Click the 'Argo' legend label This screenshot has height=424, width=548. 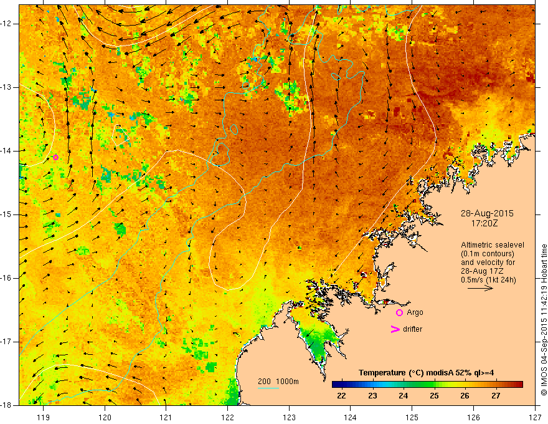pos(415,312)
